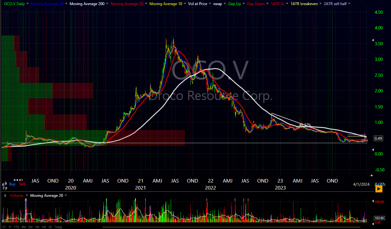Click the left arrow marker near 500.0K
Screen dimensions: 391x229
[373, 201]
